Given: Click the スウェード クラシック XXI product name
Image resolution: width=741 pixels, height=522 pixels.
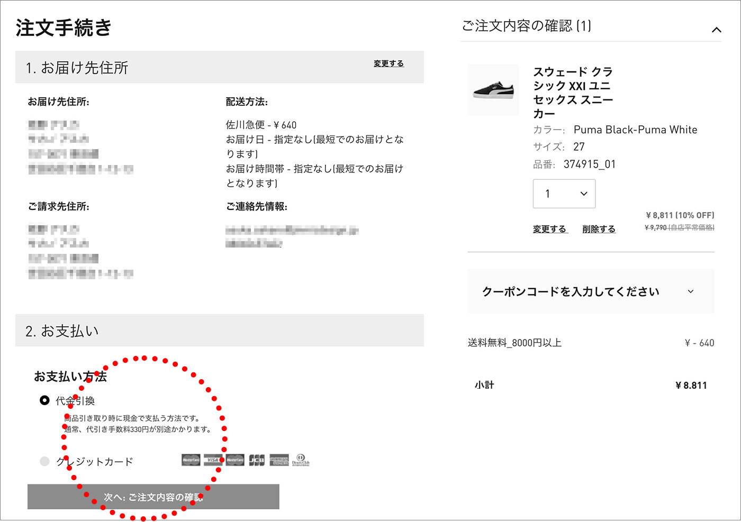Looking at the screenshot, I should point(573,93).
